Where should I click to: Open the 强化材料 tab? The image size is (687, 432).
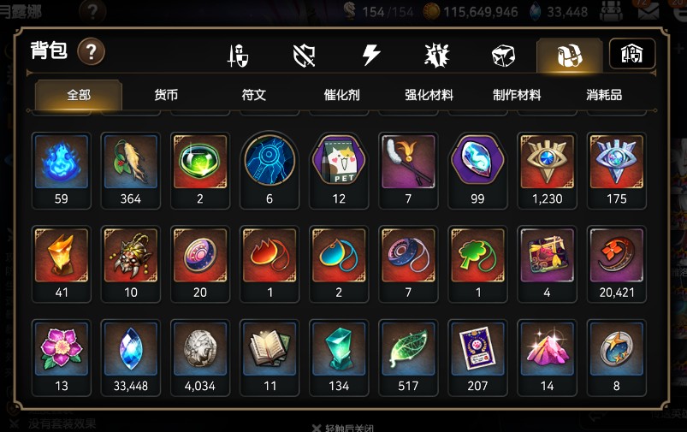[x=429, y=95]
